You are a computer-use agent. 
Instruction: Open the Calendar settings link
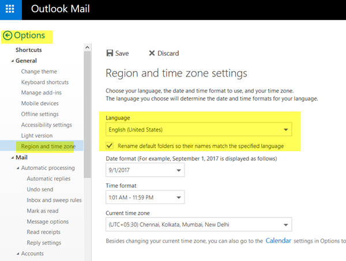coord(278,240)
